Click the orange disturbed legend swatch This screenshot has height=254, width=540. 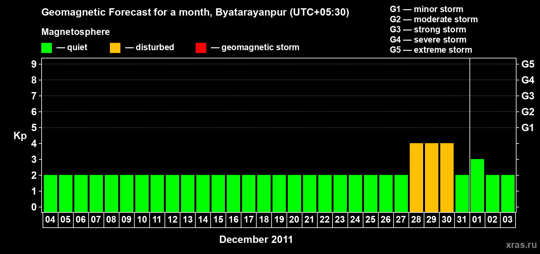[115, 48]
